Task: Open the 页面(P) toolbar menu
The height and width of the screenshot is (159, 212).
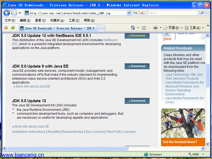Action: pyautogui.click(x=173, y=28)
